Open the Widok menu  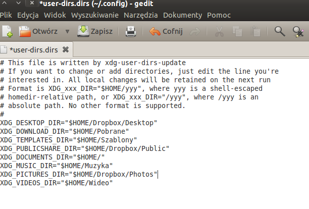click(x=55, y=15)
